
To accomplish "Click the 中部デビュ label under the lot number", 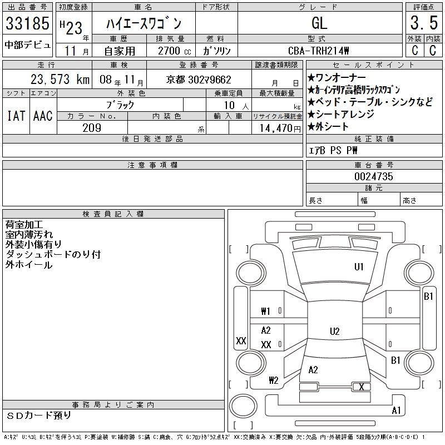I will (x=27, y=45).
